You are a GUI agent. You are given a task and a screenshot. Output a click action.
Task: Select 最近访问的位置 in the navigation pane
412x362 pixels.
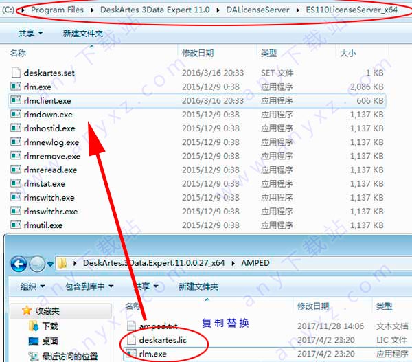click(70, 357)
